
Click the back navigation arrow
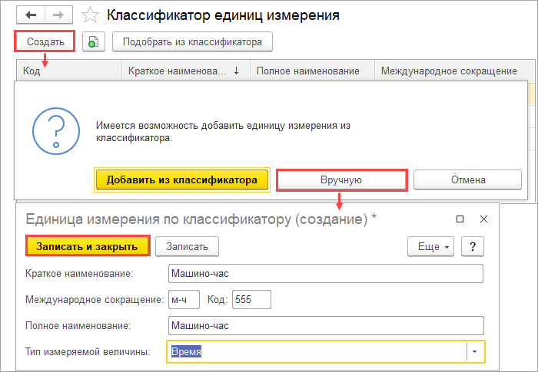point(30,15)
